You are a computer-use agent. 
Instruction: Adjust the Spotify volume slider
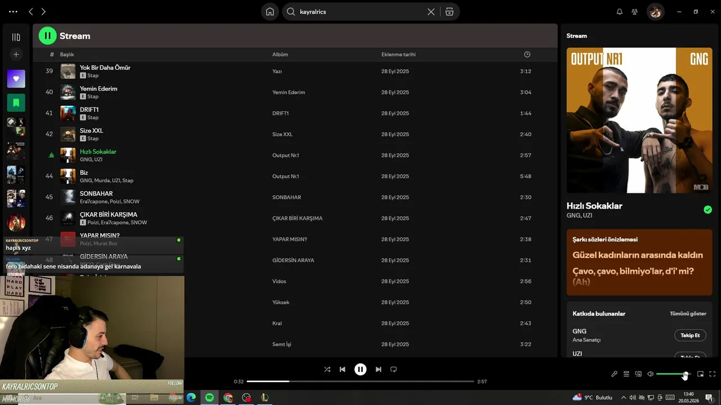[x=673, y=374]
